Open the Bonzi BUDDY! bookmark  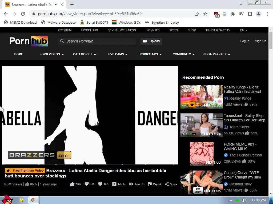coord(94,22)
